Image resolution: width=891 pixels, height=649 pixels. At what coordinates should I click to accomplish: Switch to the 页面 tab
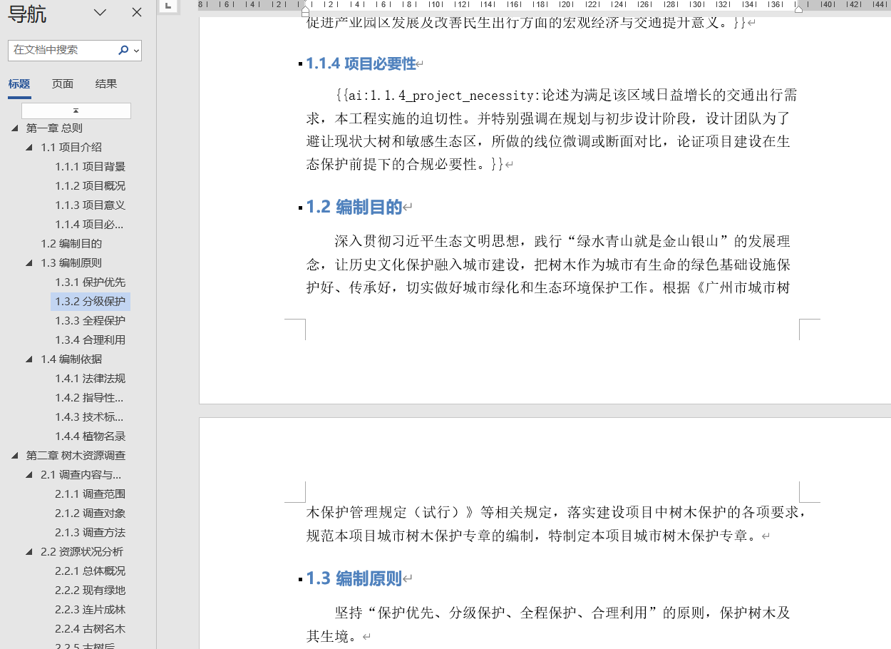63,84
